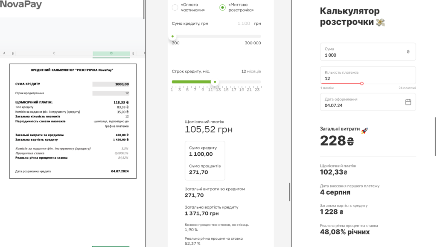Select spreadsheet column D header
437x247 pixels.
click(x=111, y=54)
